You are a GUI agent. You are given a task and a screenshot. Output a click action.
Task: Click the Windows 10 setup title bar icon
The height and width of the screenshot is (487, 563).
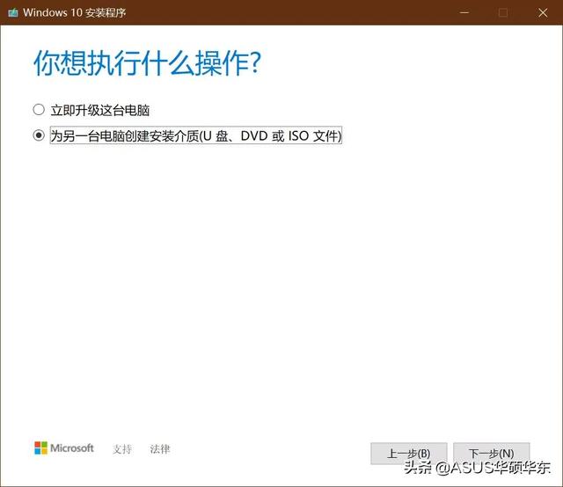pos(13,13)
